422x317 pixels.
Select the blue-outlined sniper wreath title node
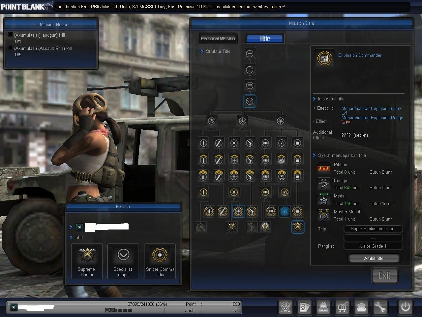pyautogui.click(x=238, y=211)
